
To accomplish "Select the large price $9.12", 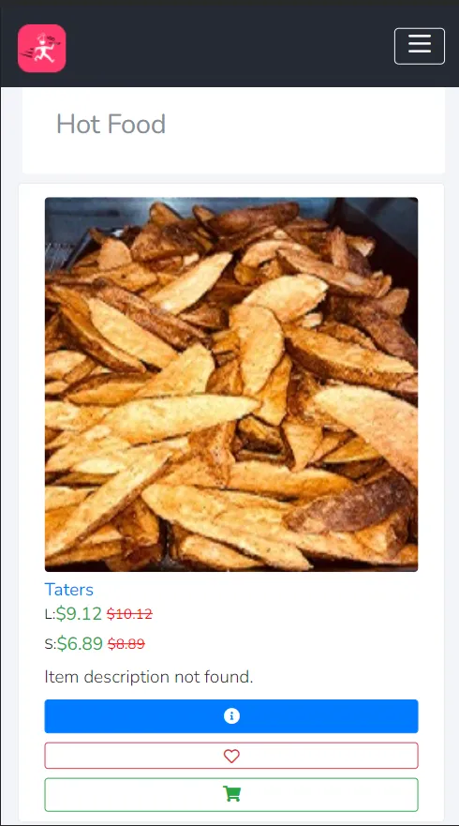I will coord(79,614).
